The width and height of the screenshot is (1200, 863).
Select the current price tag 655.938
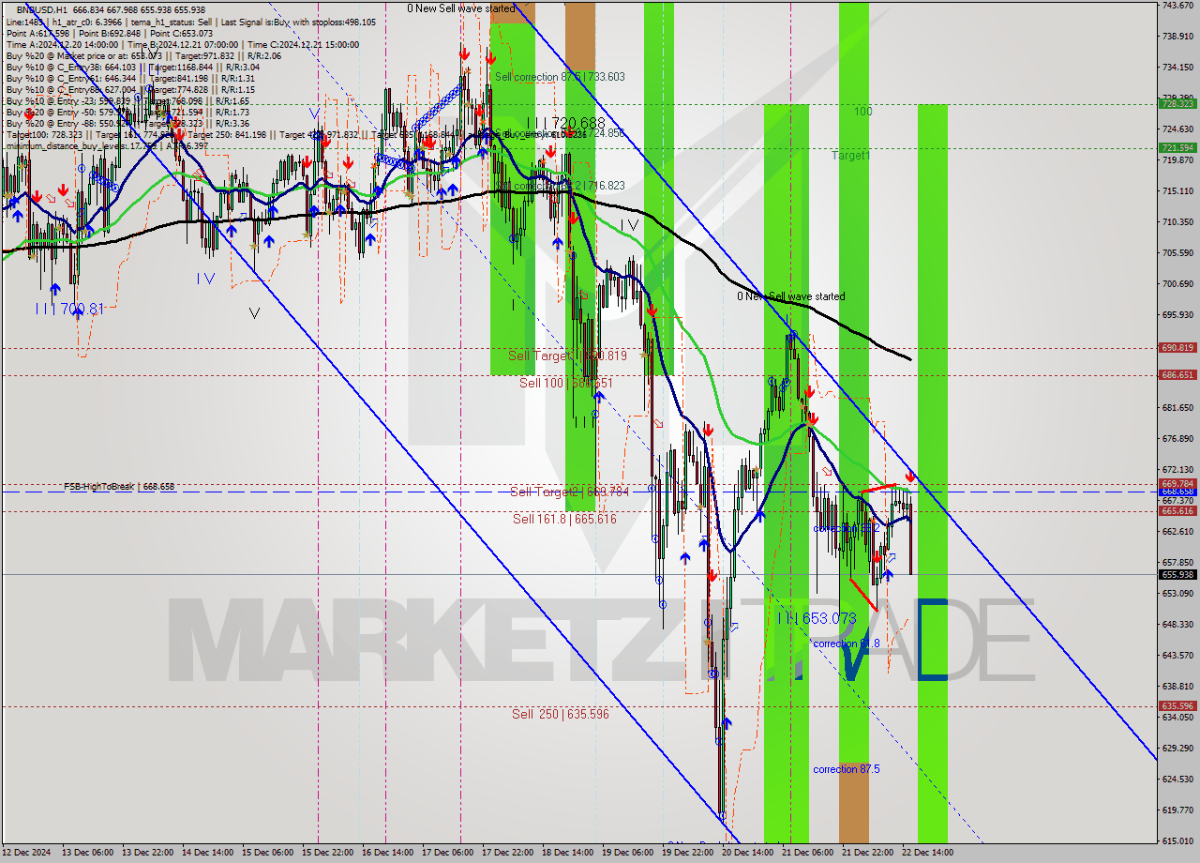click(x=1177, y=574)
